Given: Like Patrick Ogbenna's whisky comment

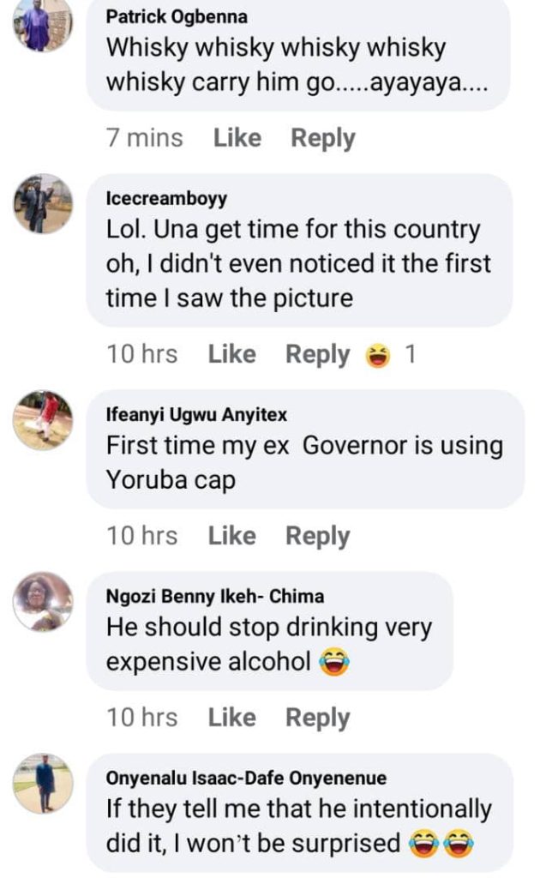Looking at the screenshot, I should [x=237, y=138].
